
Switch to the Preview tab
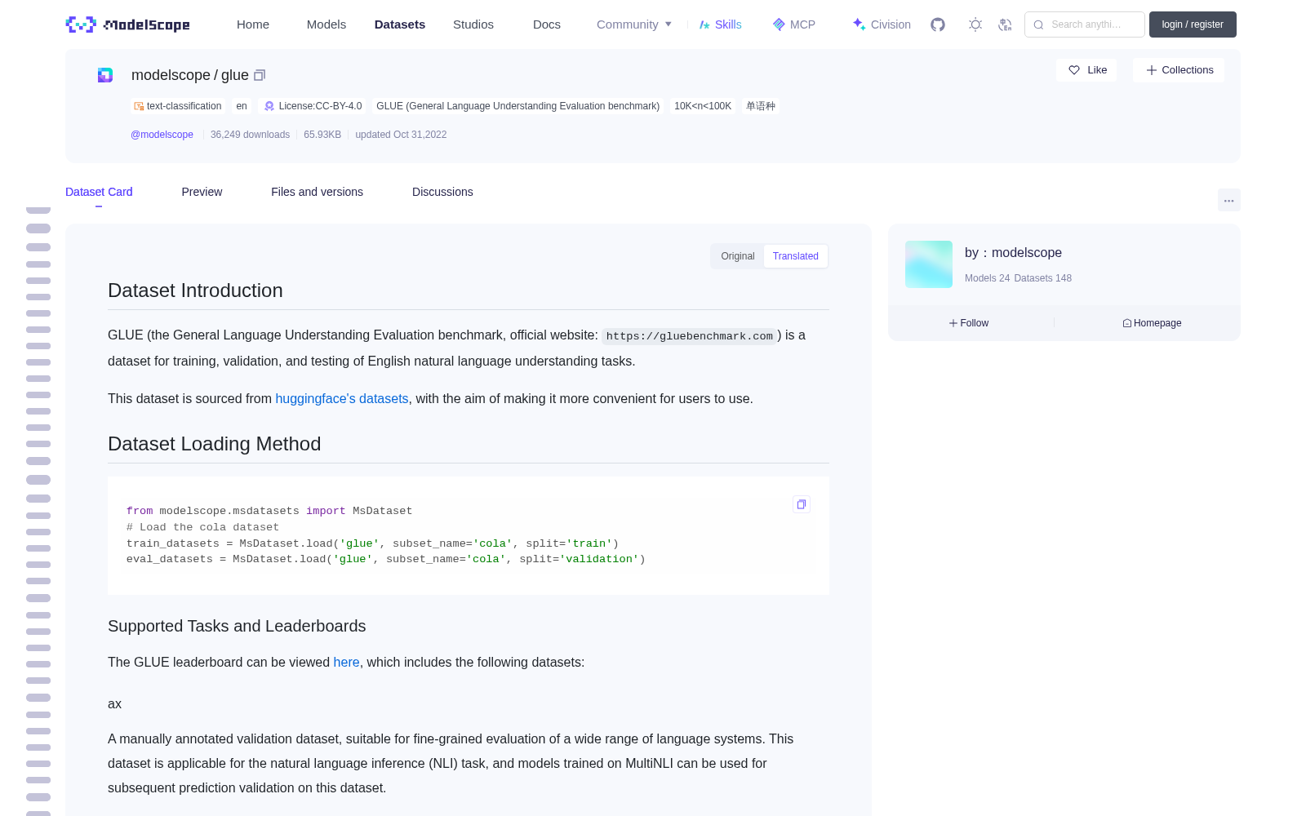pyautogui.click(x=202, y=192)
